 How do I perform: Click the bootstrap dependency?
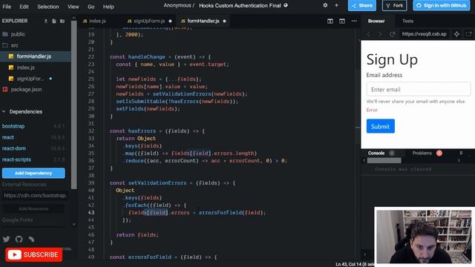(13, 126)
